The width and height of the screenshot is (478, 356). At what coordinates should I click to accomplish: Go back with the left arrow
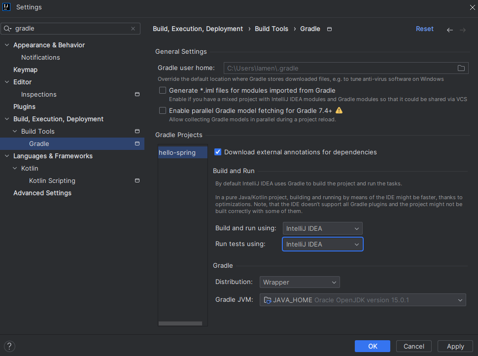pos(449,30)
